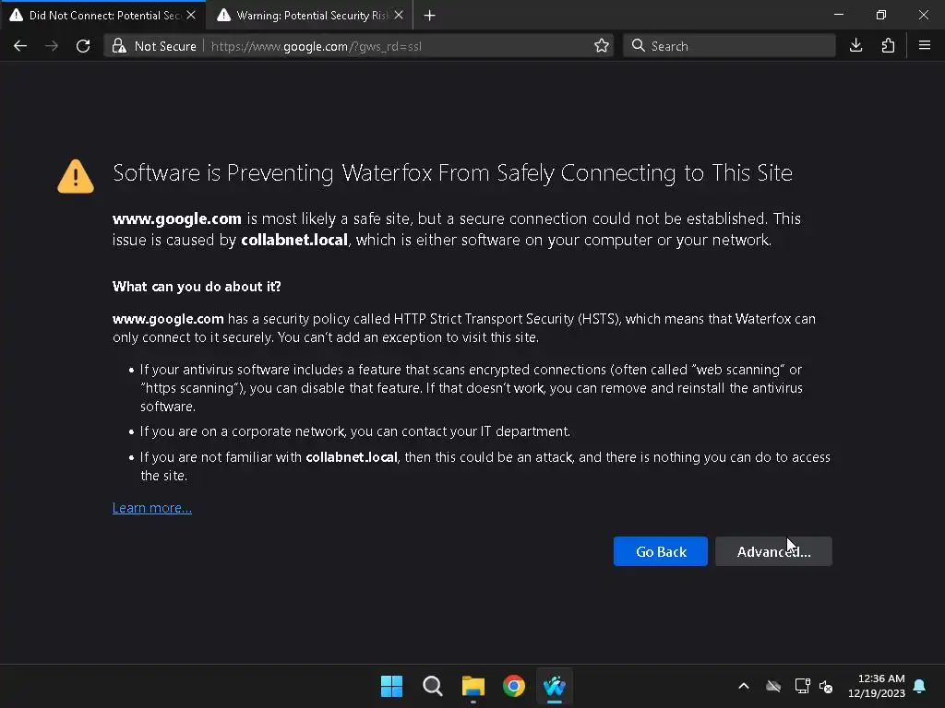
Task: Open notifications bell icon
Action: click(920, 686)
